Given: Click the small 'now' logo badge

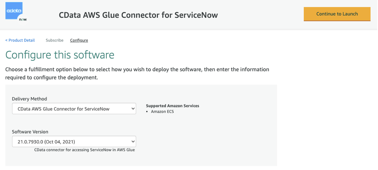Looking at the screenshot, I should point(23,19).
